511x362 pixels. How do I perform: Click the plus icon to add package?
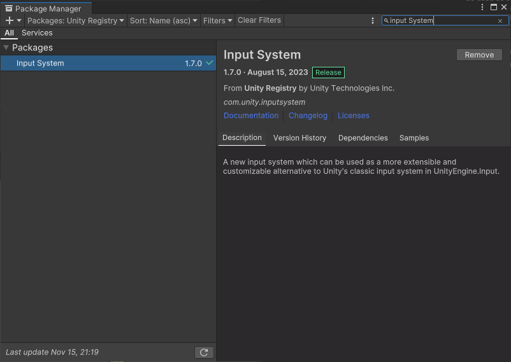9,20
